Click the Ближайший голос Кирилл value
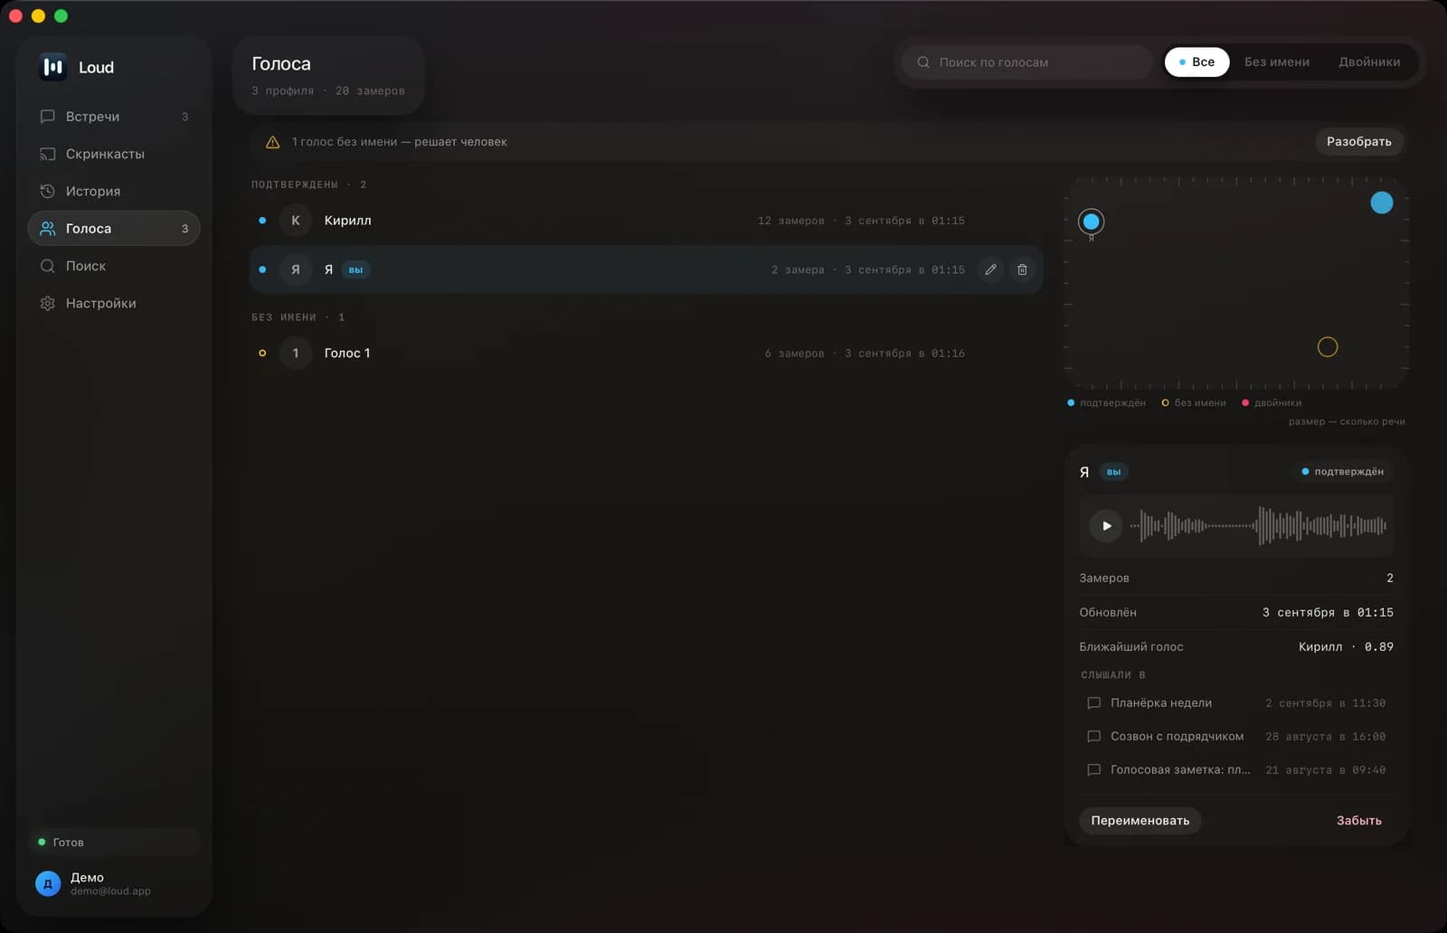1447x933 pixels. [1346, 647]
